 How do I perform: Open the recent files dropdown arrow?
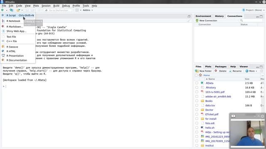22,10
